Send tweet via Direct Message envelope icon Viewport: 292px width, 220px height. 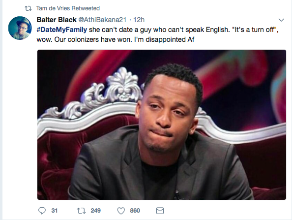pyautogui.click(x=160, y=211)
